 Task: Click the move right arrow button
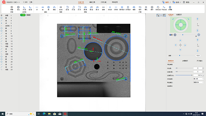pos(185,45)
